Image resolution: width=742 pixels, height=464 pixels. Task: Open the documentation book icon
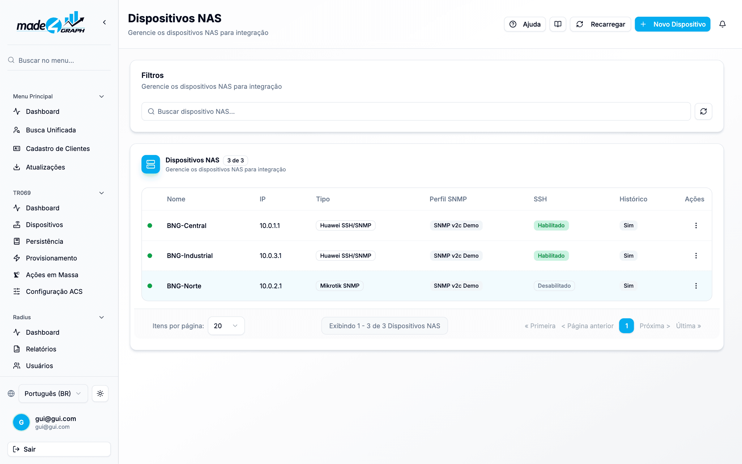click(x=558, y=24)
